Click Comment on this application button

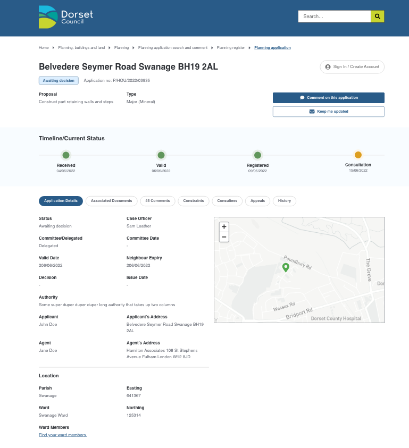329,98
